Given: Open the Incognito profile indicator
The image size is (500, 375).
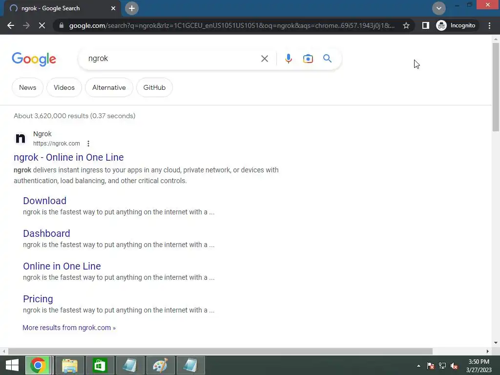Looking at the screenshot, I should click(x=456, y=25).
